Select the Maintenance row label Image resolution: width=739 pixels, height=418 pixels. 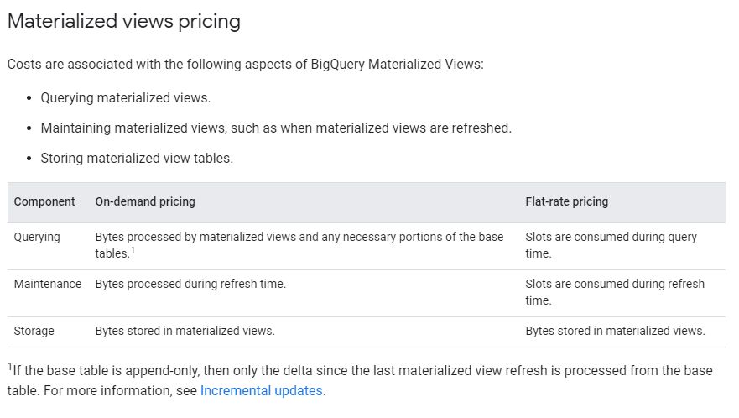48,284
